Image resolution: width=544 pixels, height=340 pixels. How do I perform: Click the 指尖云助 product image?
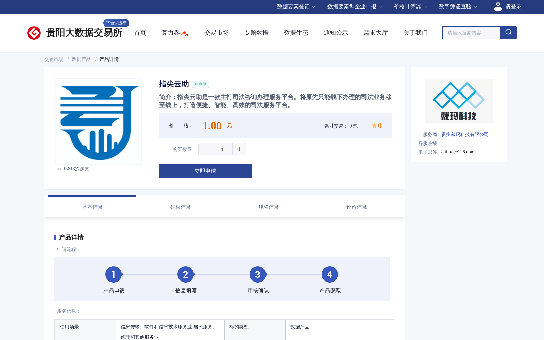99,121
